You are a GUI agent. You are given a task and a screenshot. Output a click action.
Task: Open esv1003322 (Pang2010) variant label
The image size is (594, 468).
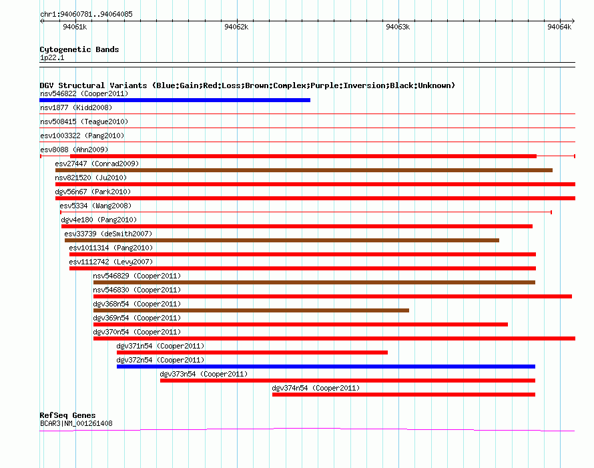click(82, 136)
